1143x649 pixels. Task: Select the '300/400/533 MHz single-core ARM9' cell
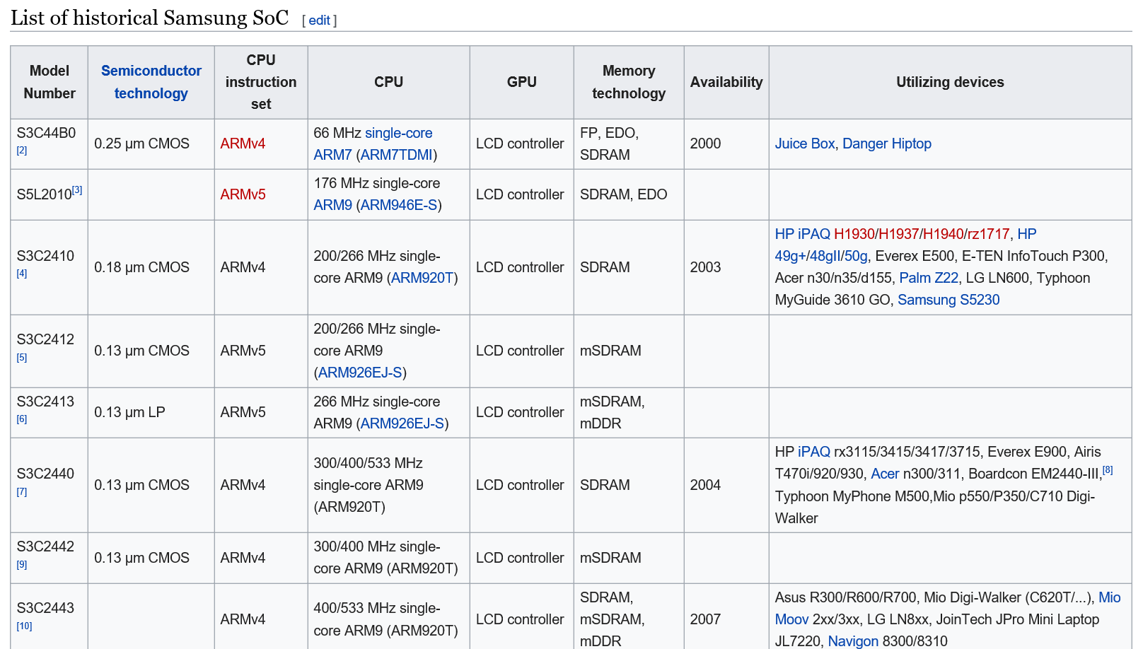click(x=389, y=485)
